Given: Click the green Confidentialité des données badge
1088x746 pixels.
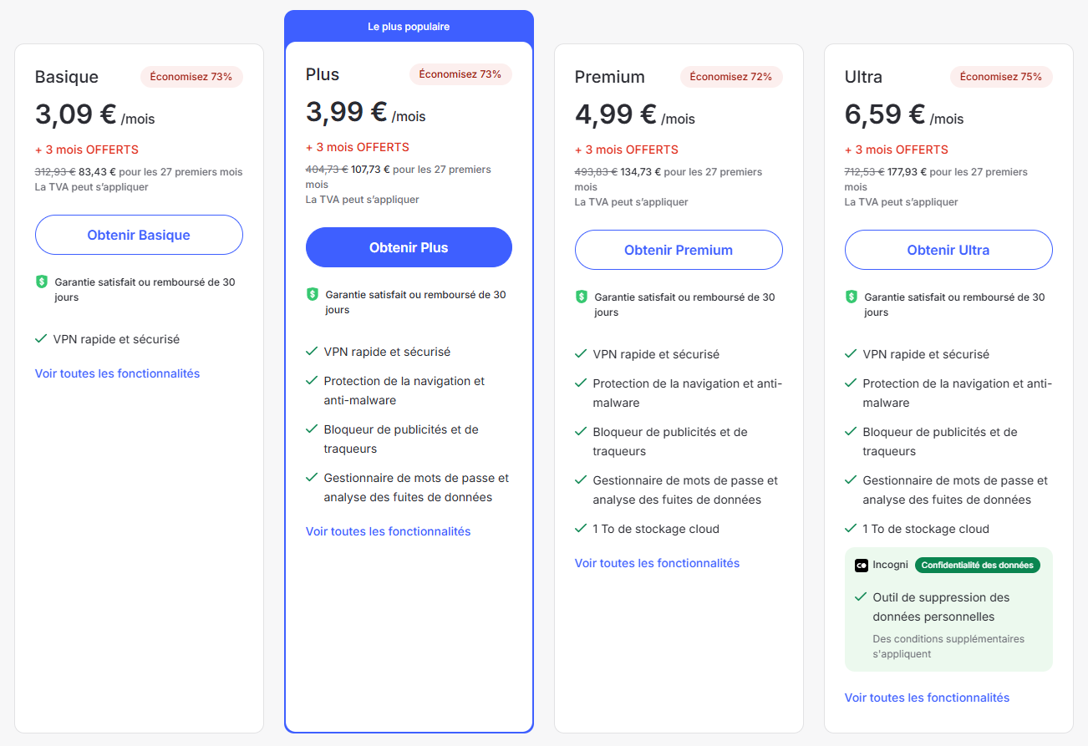Looking at the screenshot, I should pyautogui.click(x=978, y=565).
